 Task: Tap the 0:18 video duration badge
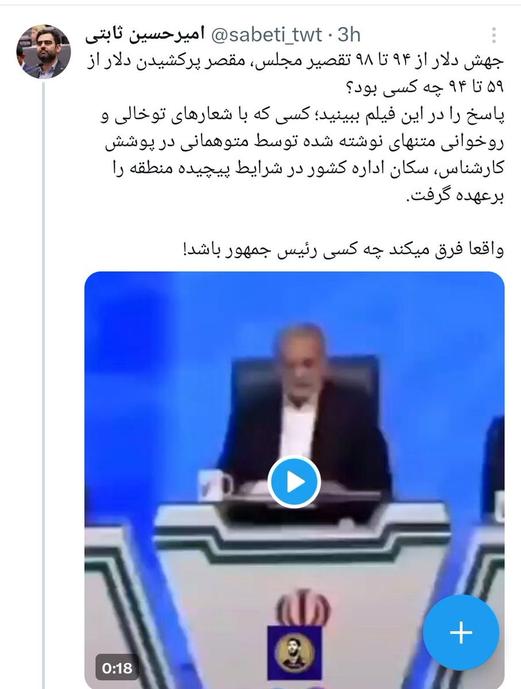117,668
